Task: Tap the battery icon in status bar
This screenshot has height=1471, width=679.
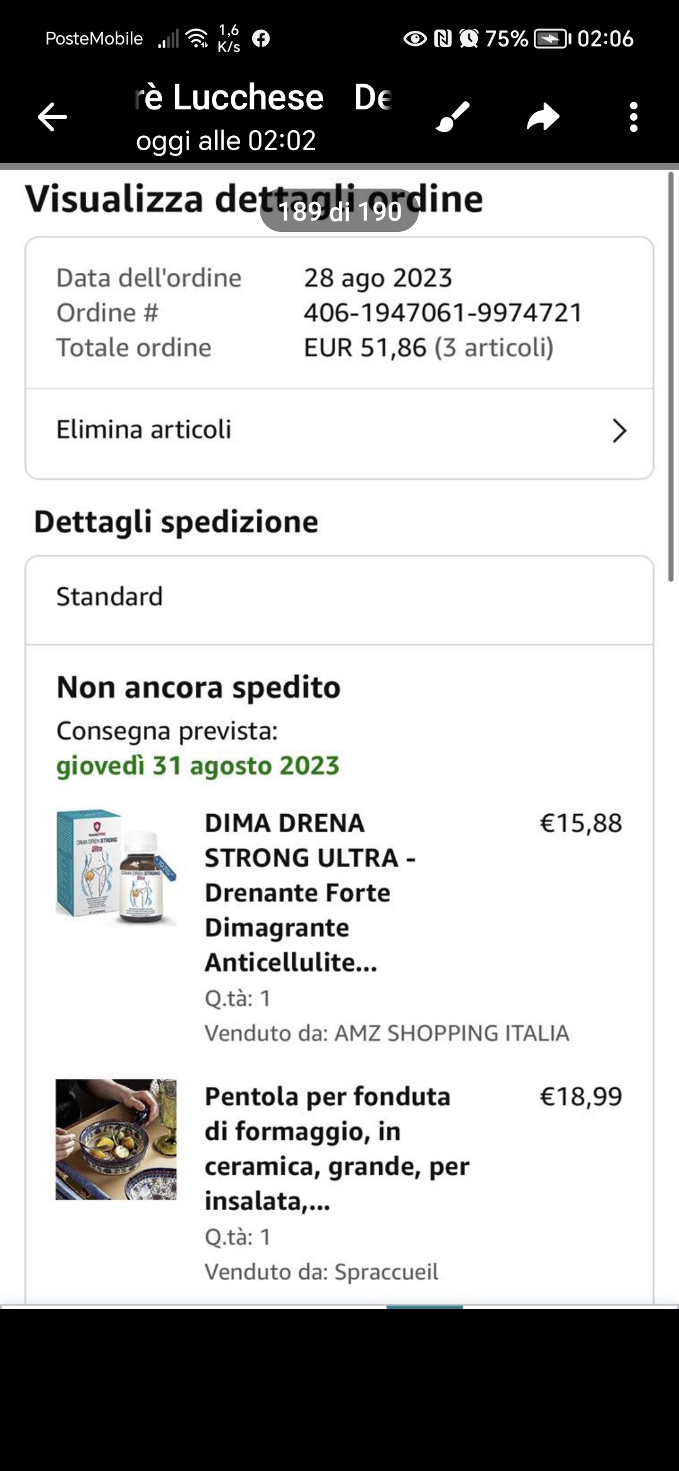Action: (x=552, y=39)
